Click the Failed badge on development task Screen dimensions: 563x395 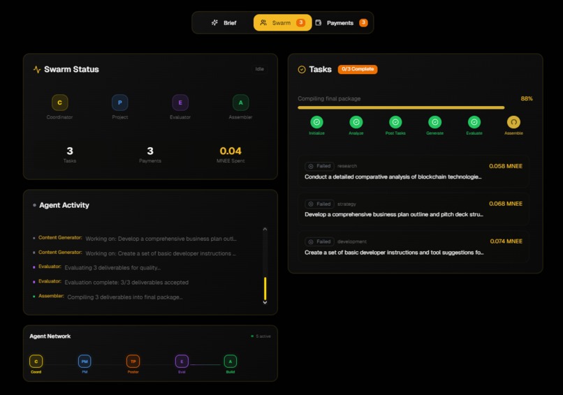click(x=319, y=241)
